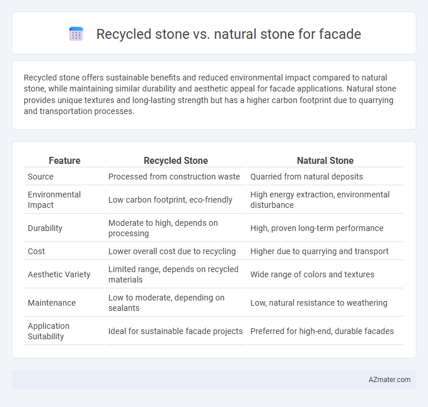Viewport: 428px width, 407px height.
Task: Click the calendar grid icon beside the title
Action: point(76,34)
